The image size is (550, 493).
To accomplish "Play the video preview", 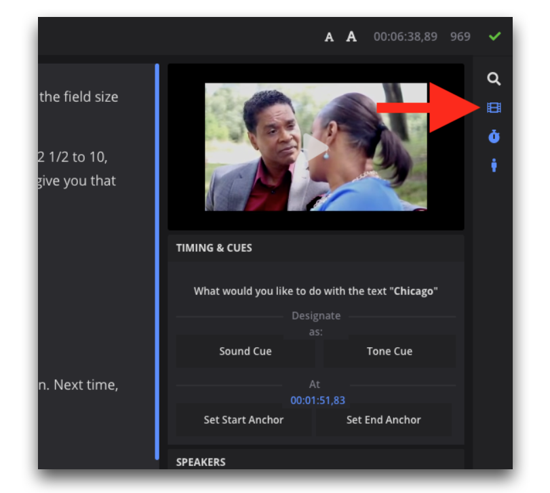I will click(315, 147).
